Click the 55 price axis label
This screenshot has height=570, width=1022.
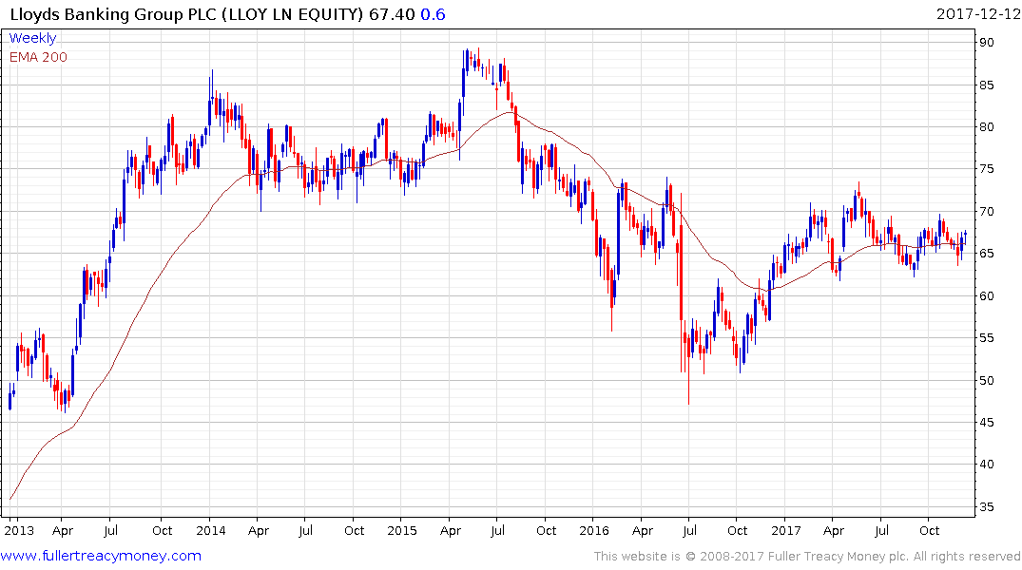(986, 337)
